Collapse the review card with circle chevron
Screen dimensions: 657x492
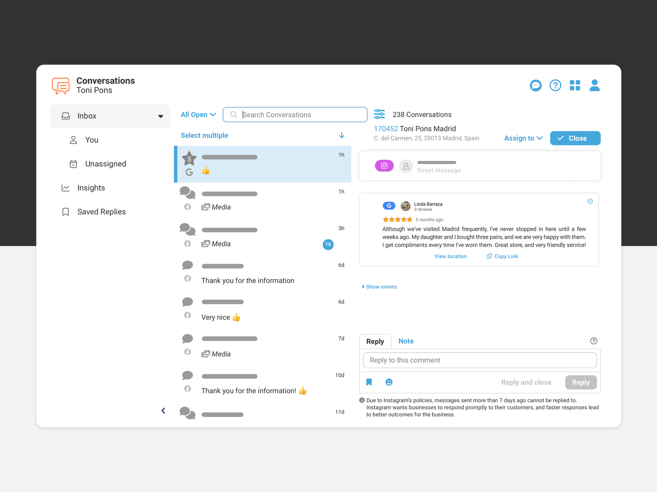click(590, 201)
